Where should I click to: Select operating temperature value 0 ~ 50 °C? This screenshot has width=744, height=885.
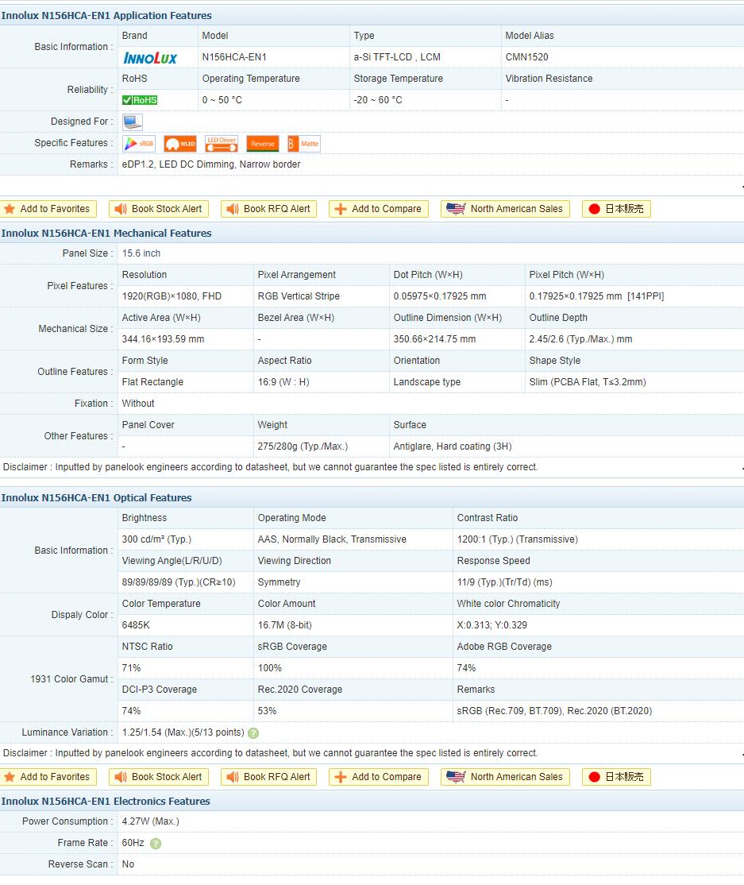tap(222, 100)
